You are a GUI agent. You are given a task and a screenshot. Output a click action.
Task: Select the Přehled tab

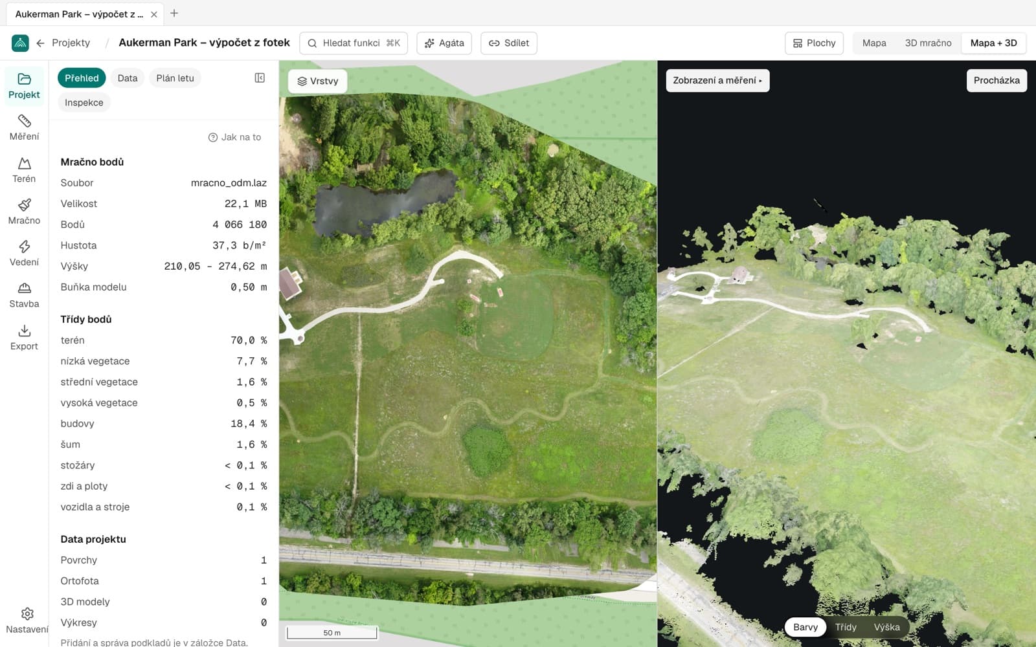[x=82, y=78]
